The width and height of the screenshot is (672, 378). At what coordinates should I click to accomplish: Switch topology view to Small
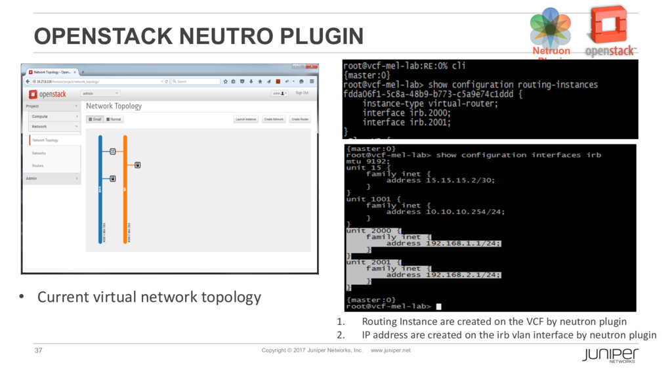[95, 119]
